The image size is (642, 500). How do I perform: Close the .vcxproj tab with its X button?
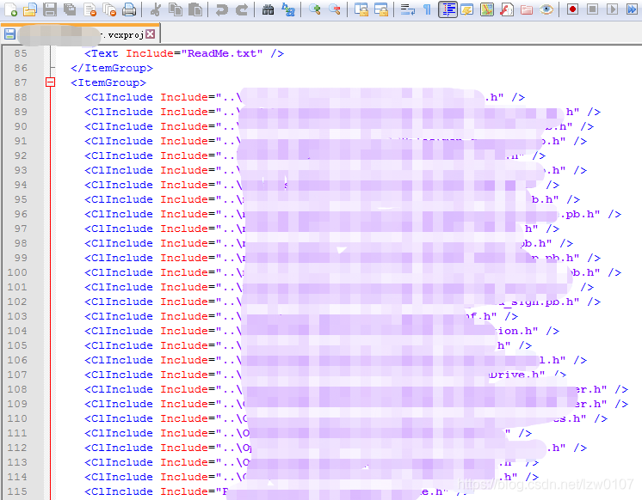151,34
